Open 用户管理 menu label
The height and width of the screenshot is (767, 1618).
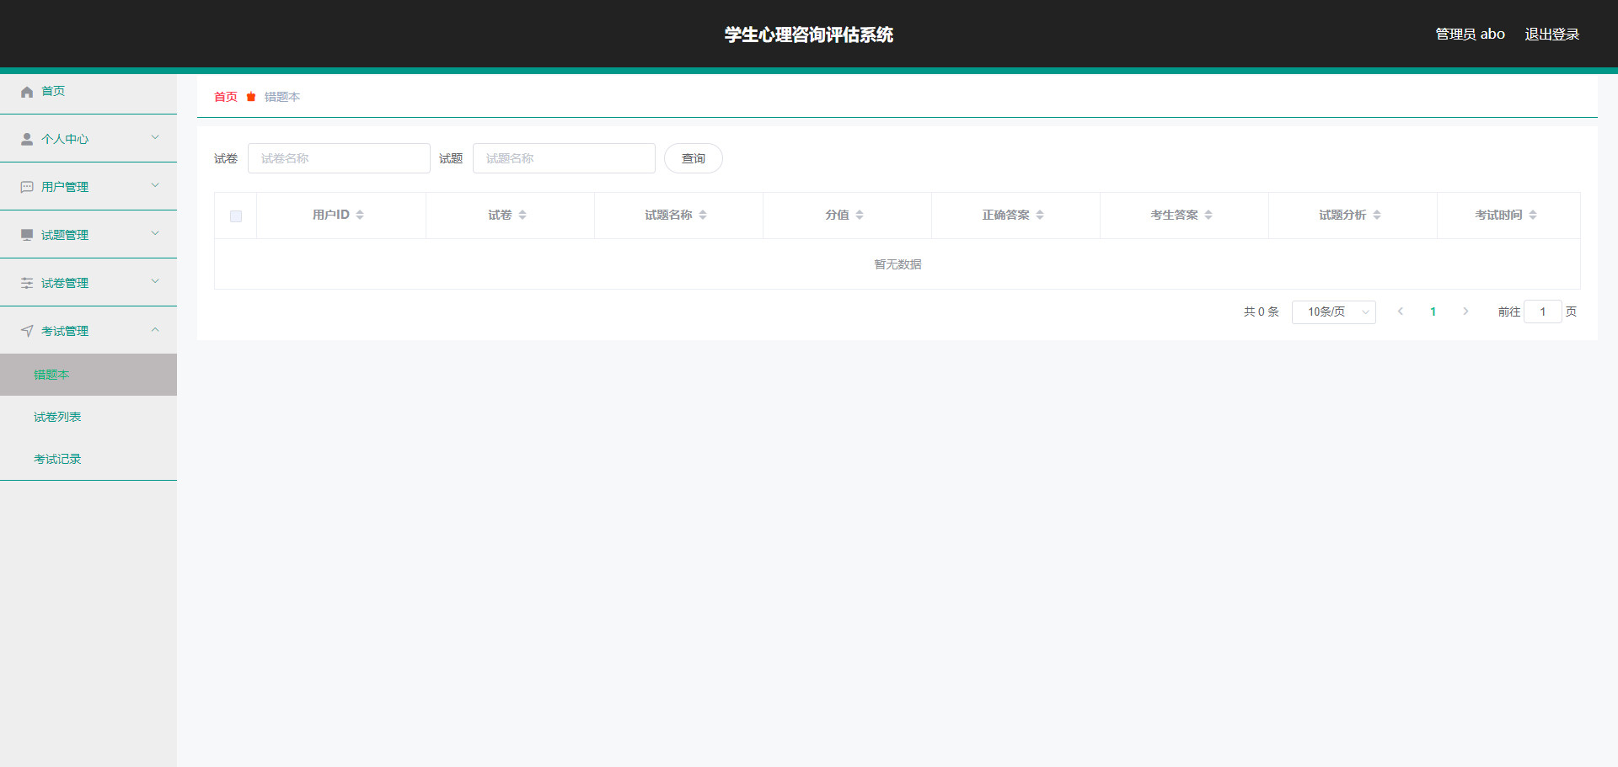[x=65, y=187]
